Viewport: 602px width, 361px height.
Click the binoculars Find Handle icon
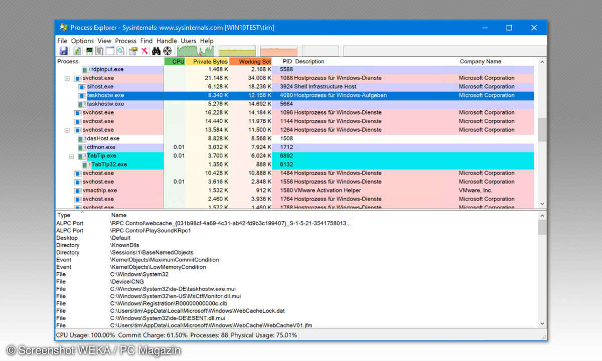click(x=156, y=51)
